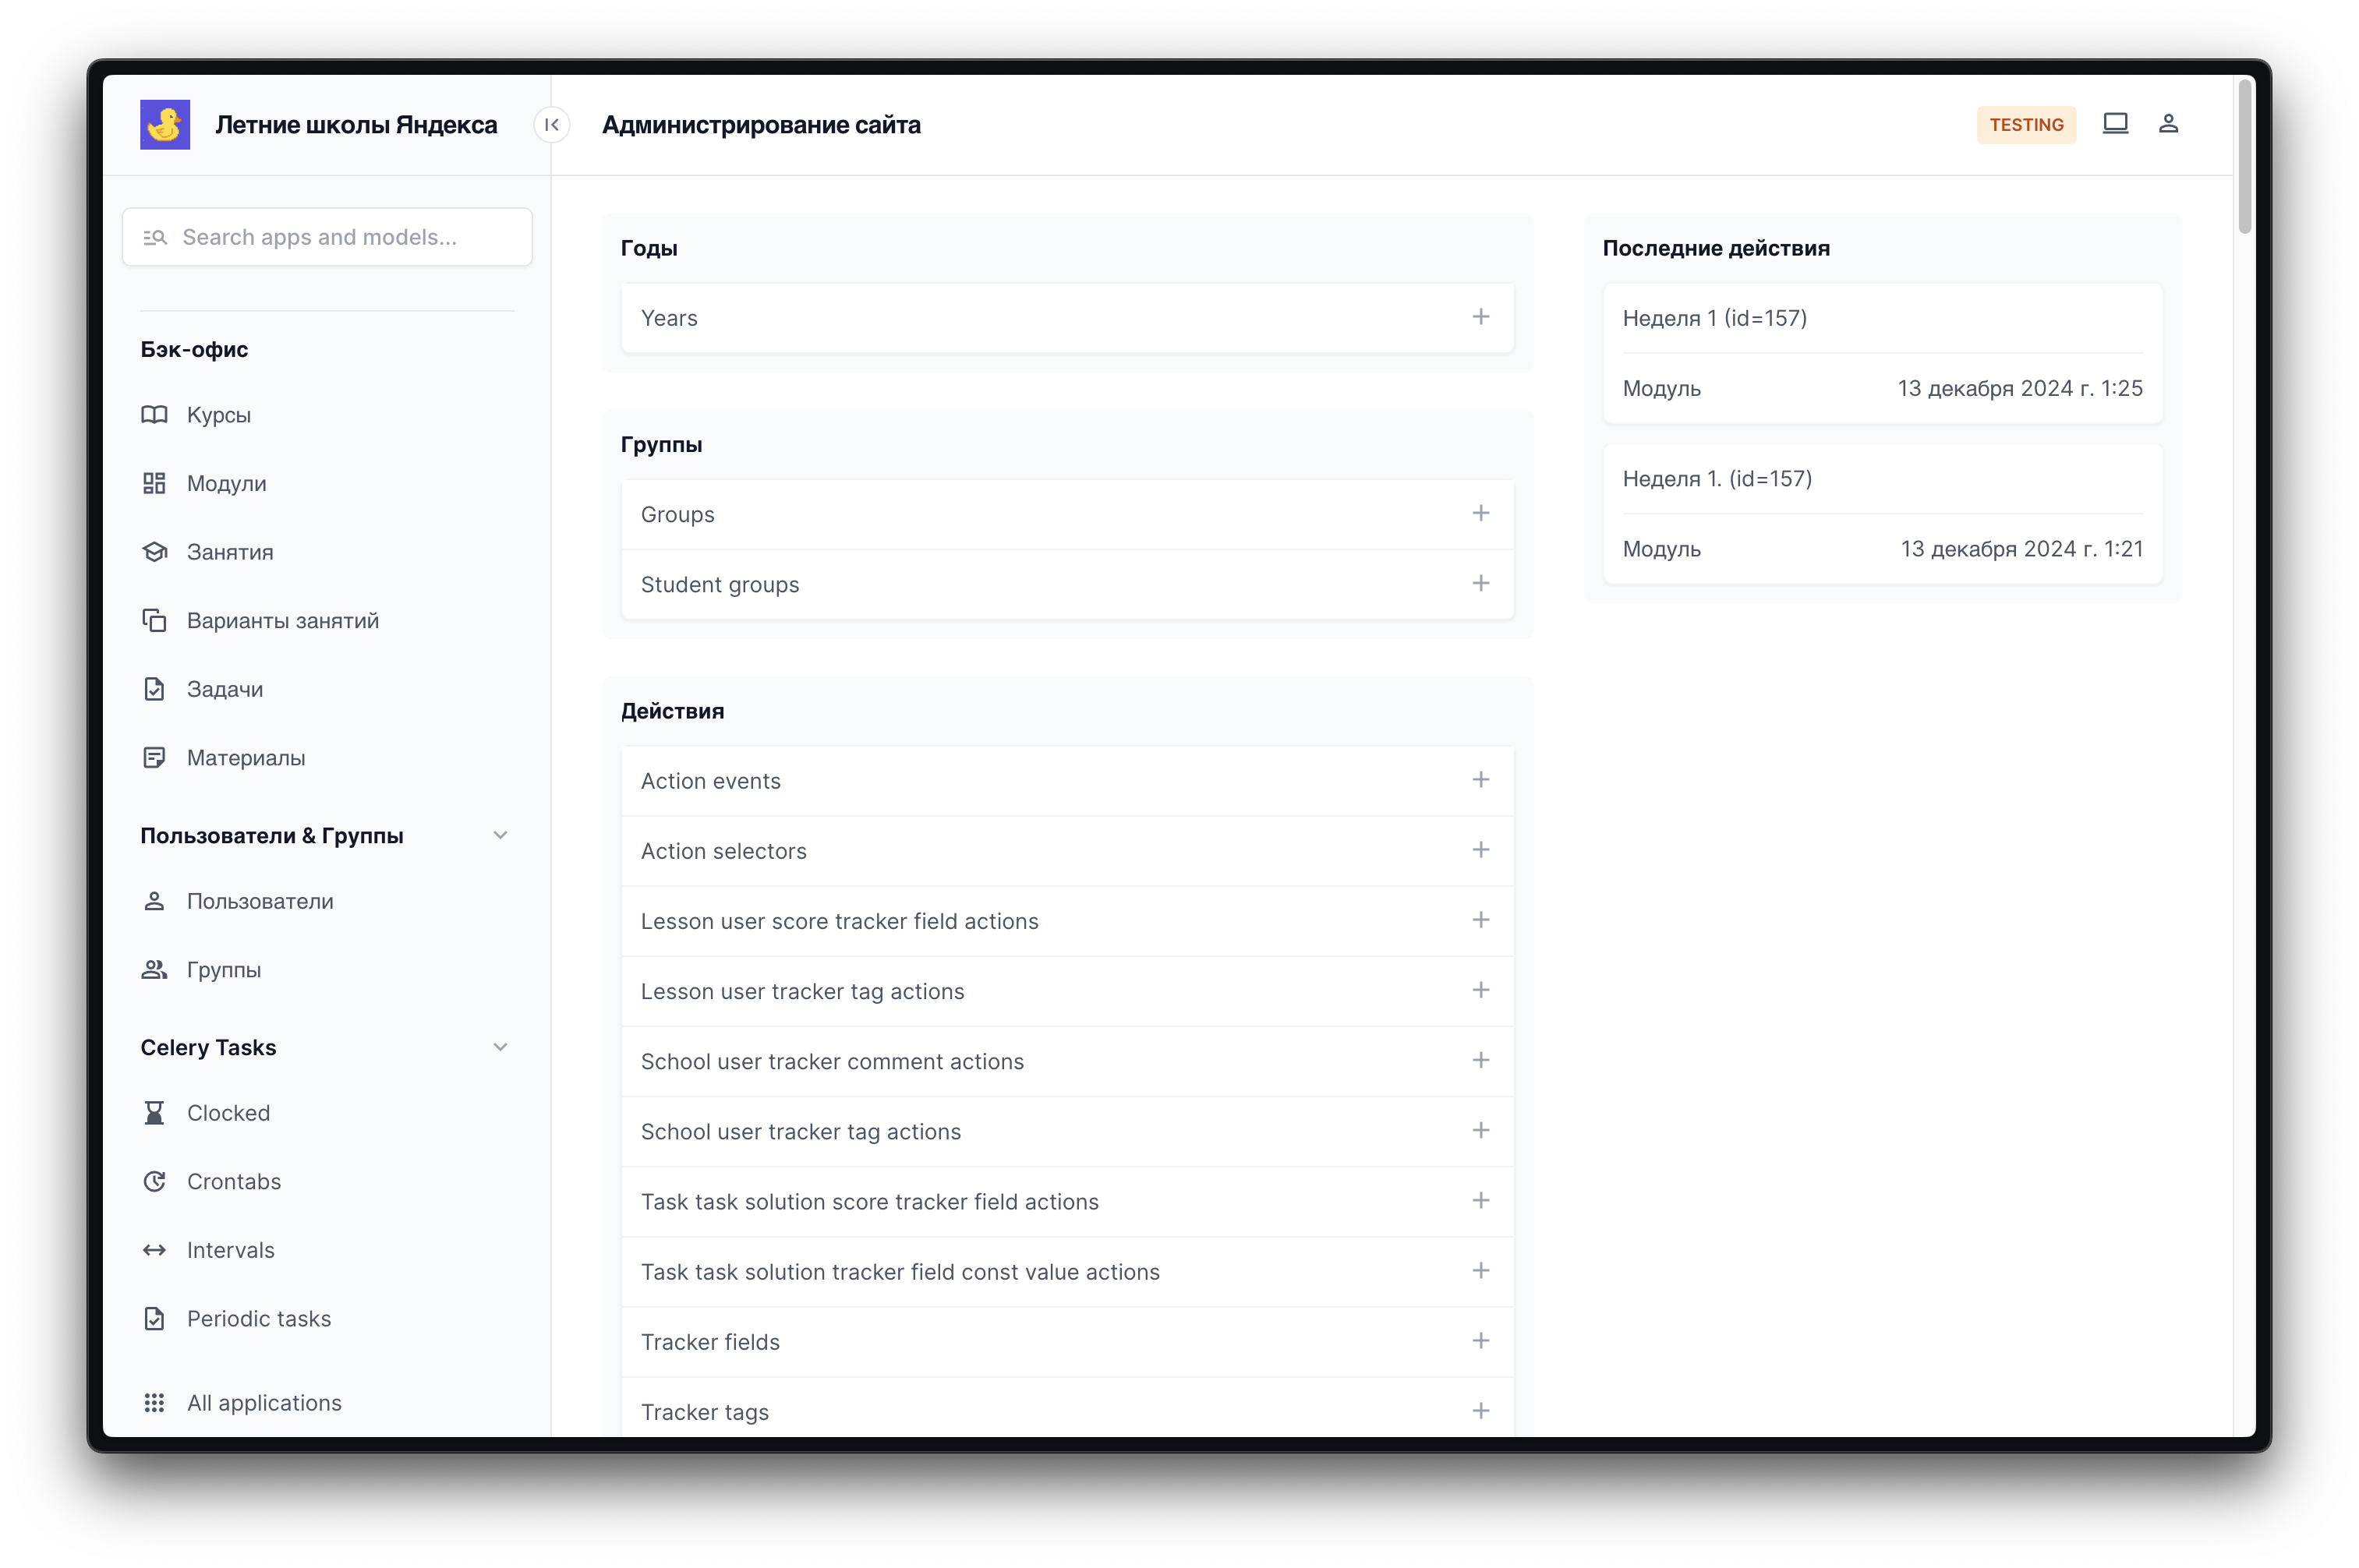Click the task icon beside Periodic tasks
The width and height of the screenshot is (2359, 1568).
point(154,1319)
